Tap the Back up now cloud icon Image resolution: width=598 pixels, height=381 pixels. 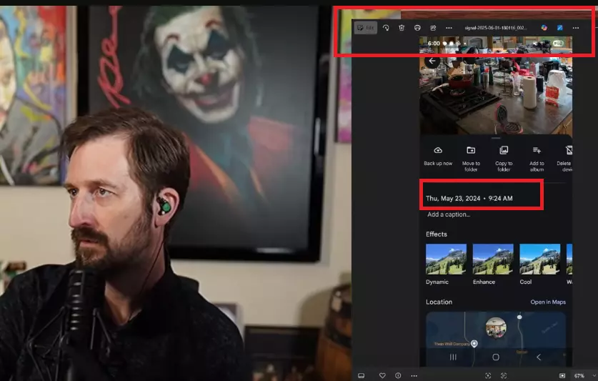[x=438, y=150]
